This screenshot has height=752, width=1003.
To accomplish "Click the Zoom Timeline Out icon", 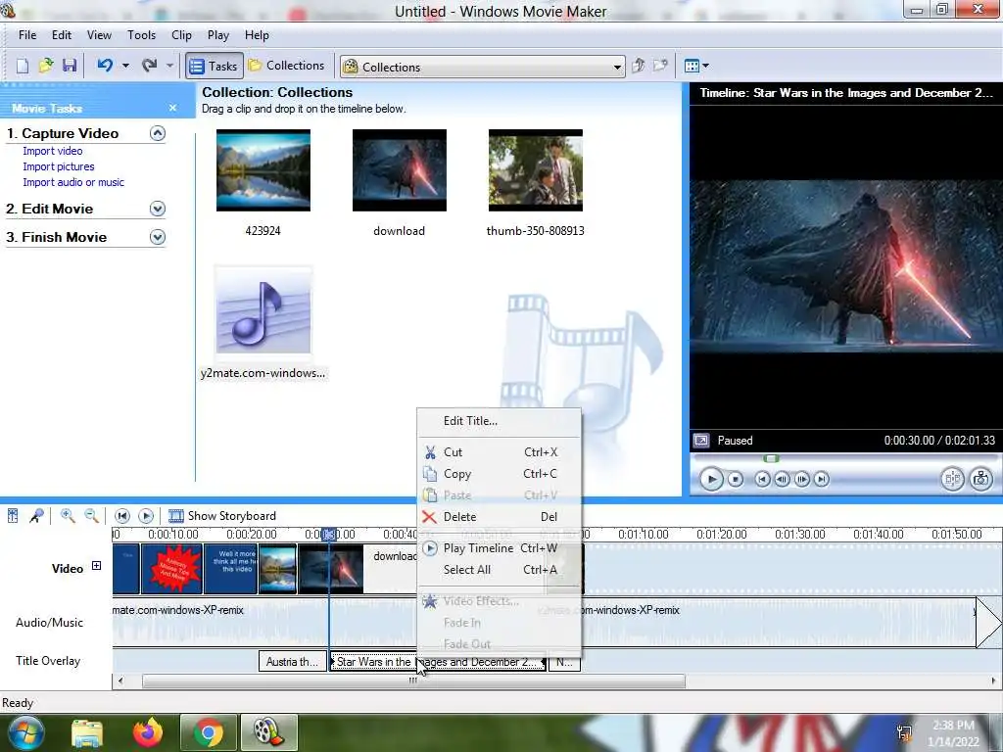I will coord(91,515).
